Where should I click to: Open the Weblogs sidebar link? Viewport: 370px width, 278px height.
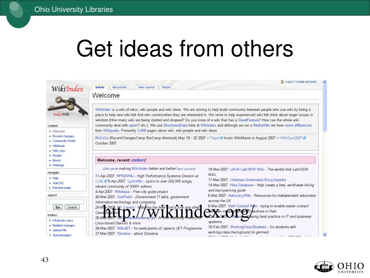pyautogui.click(x=58, y=165)
